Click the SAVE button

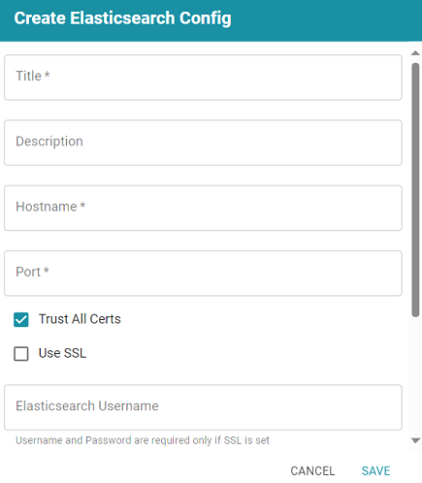tap(375, 471)
